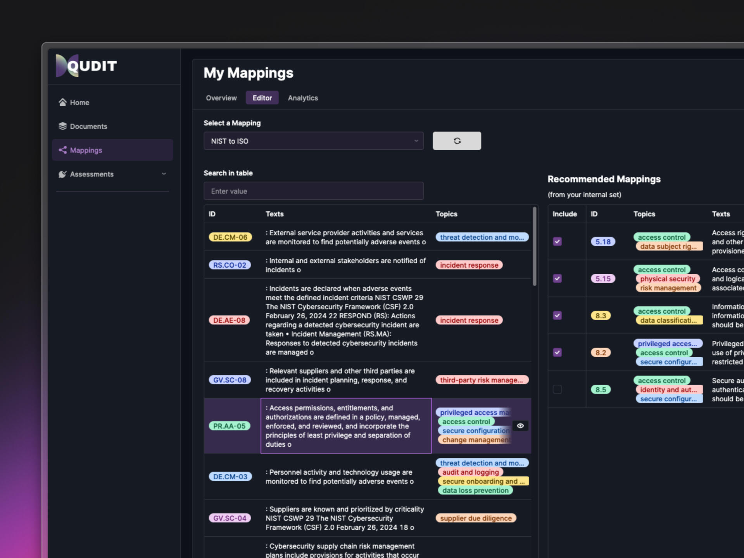The height and width of the screenshot is (558, 744).
Task: Focus the Search in table field
Action: tap(313, 191)
